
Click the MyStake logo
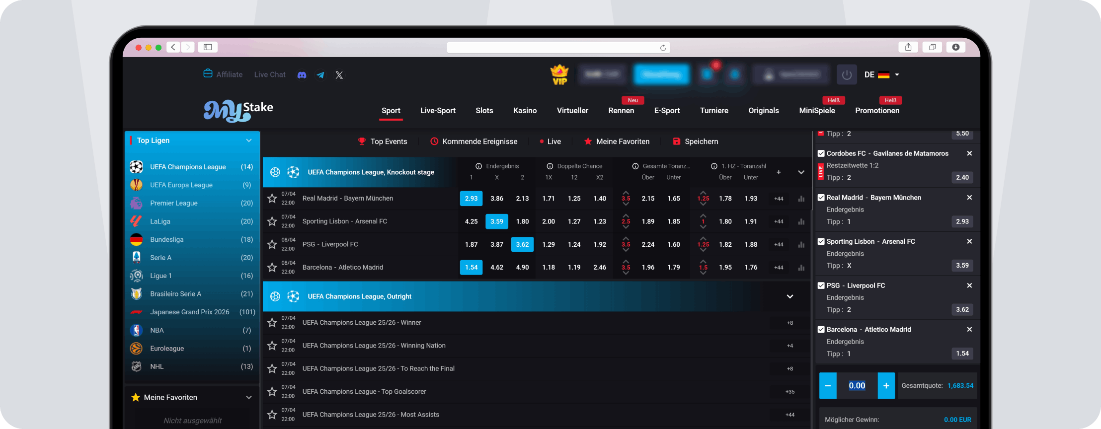click(238, 111)
